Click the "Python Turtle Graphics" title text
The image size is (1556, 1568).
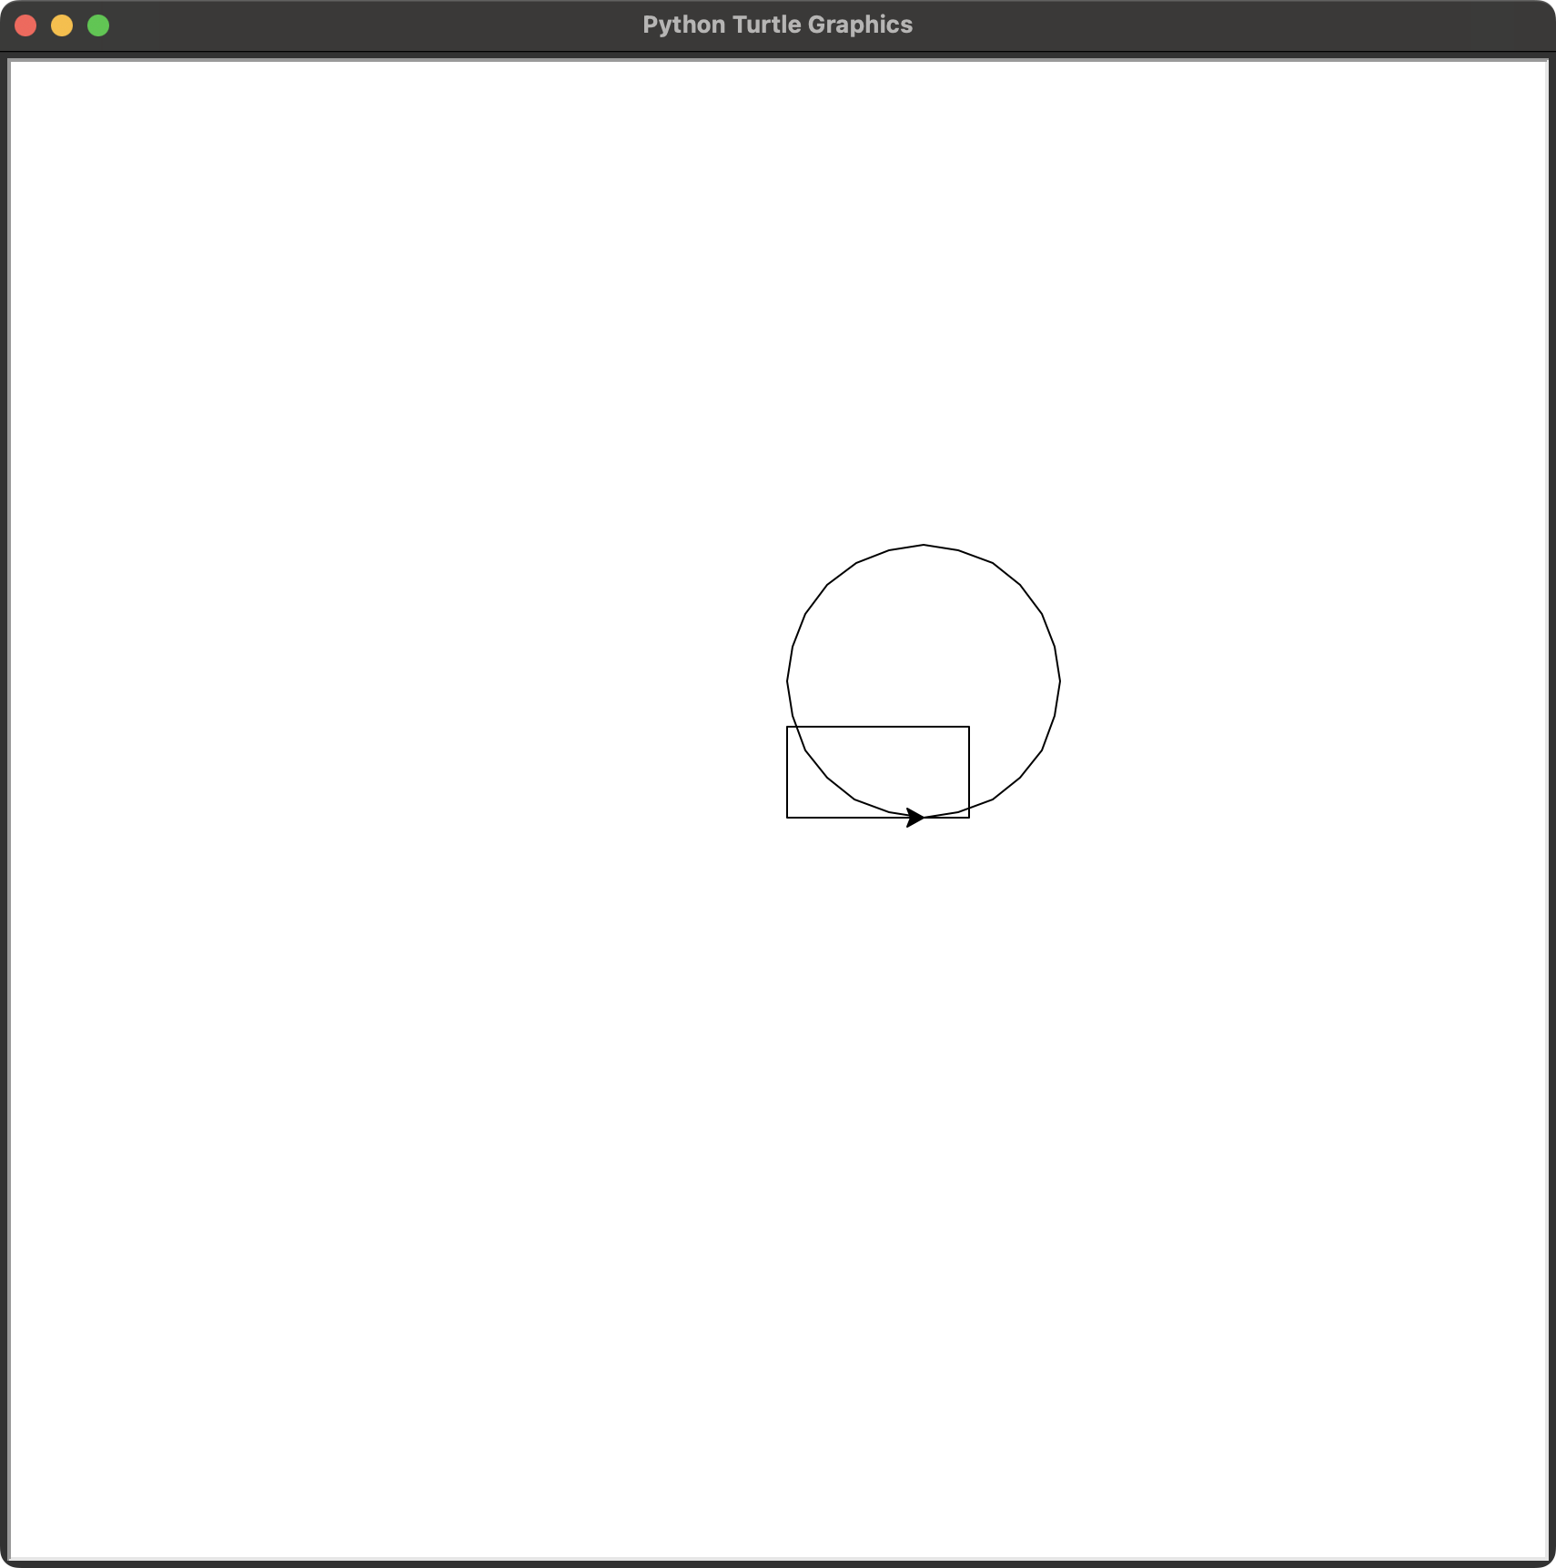coord(777,25)
